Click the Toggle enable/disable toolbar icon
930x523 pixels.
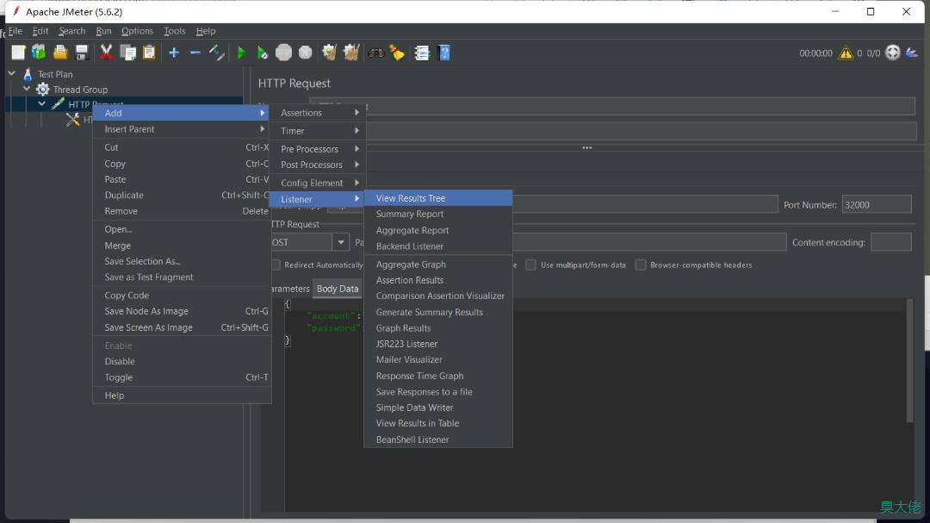[216, 53]
